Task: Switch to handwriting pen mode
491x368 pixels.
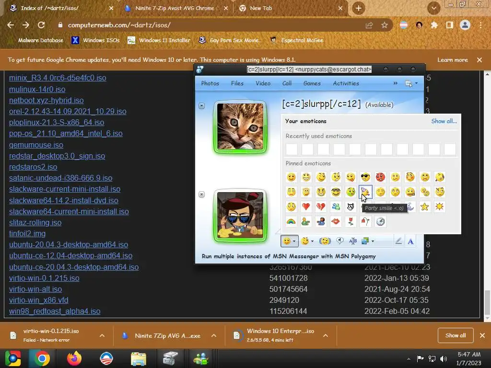Action: (x=398, y=241)
